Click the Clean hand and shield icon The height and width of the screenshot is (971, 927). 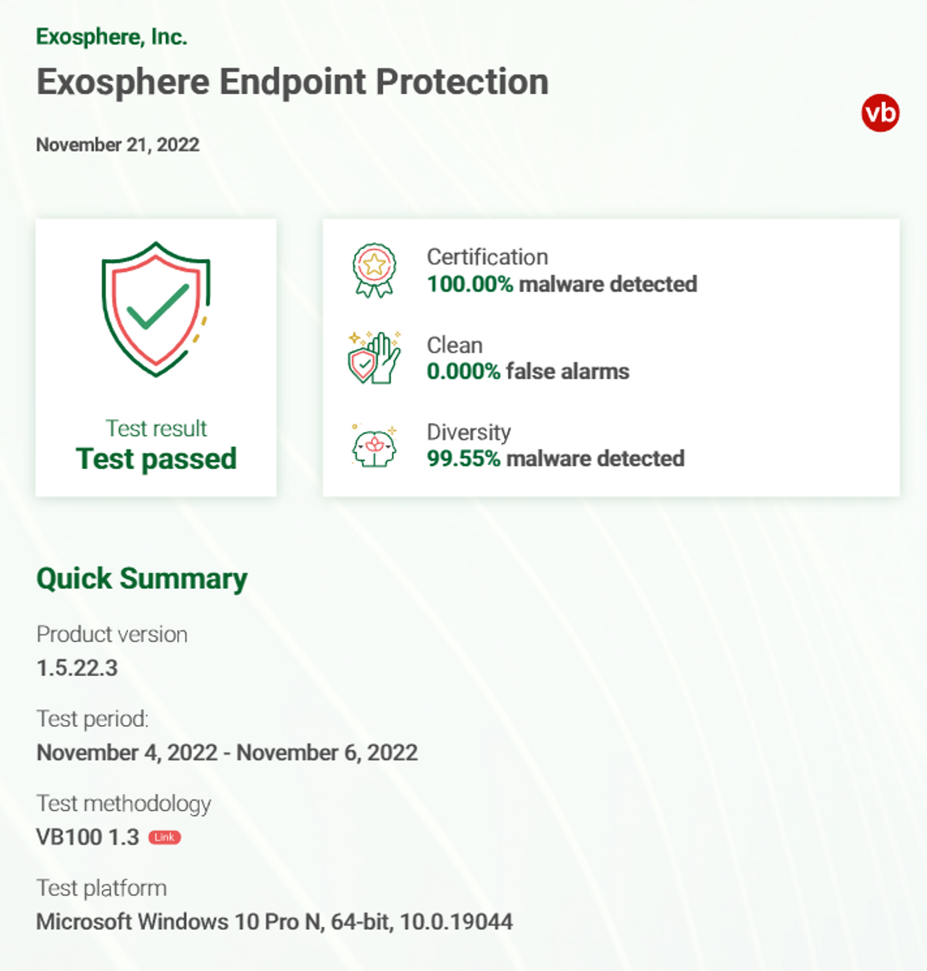[374, 358]
